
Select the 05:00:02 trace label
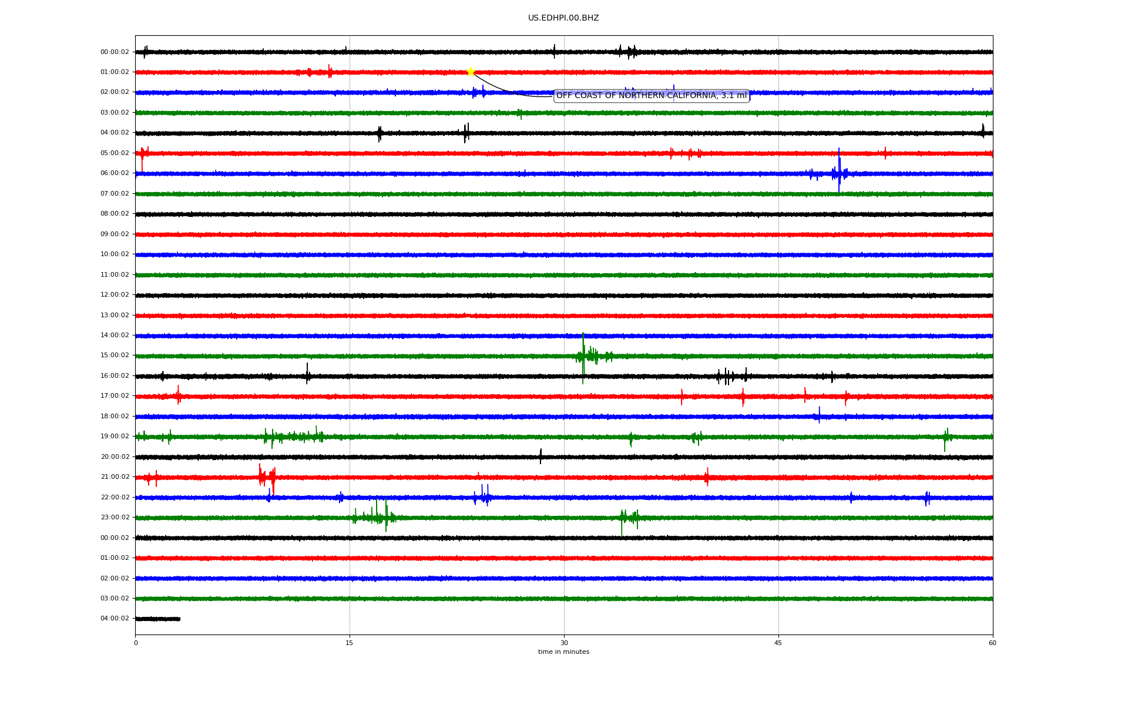115,153
